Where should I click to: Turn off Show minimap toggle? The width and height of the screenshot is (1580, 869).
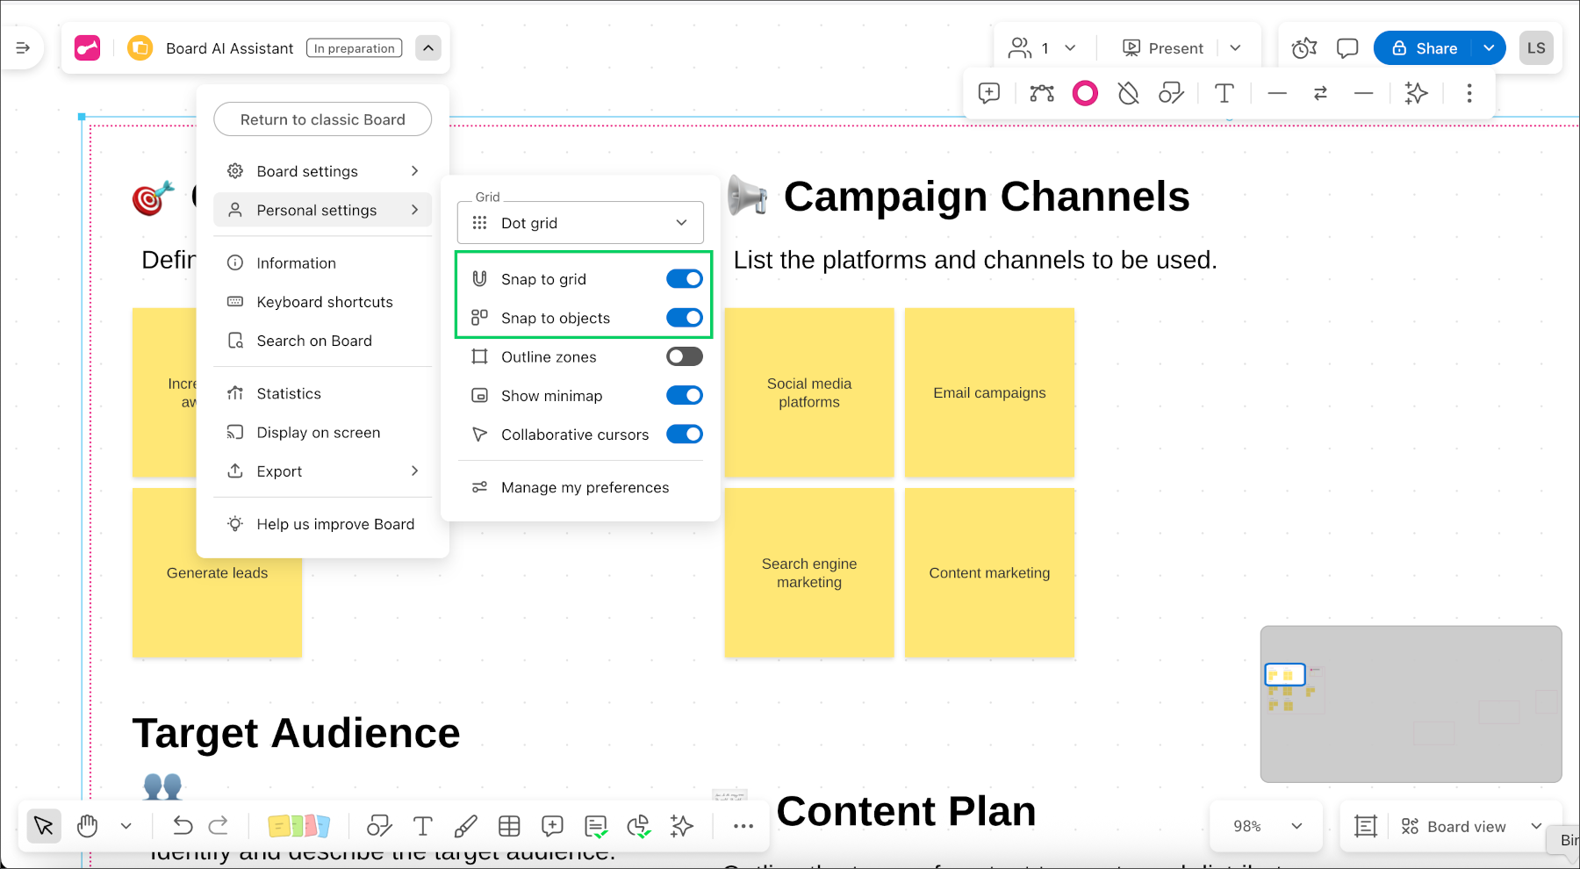click(684, 396)
